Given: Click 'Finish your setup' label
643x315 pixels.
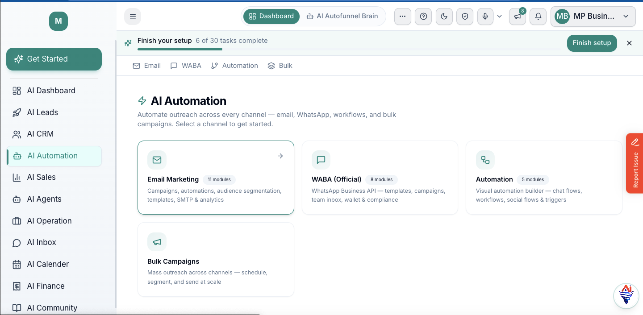Looking at the screenshot, I should tap(164, 41).
